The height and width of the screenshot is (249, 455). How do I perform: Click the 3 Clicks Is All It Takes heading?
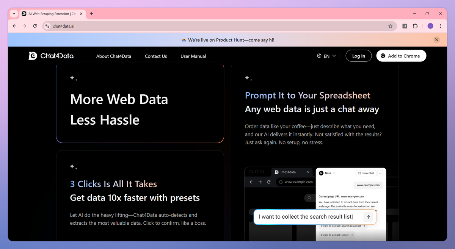pos(113,184)
